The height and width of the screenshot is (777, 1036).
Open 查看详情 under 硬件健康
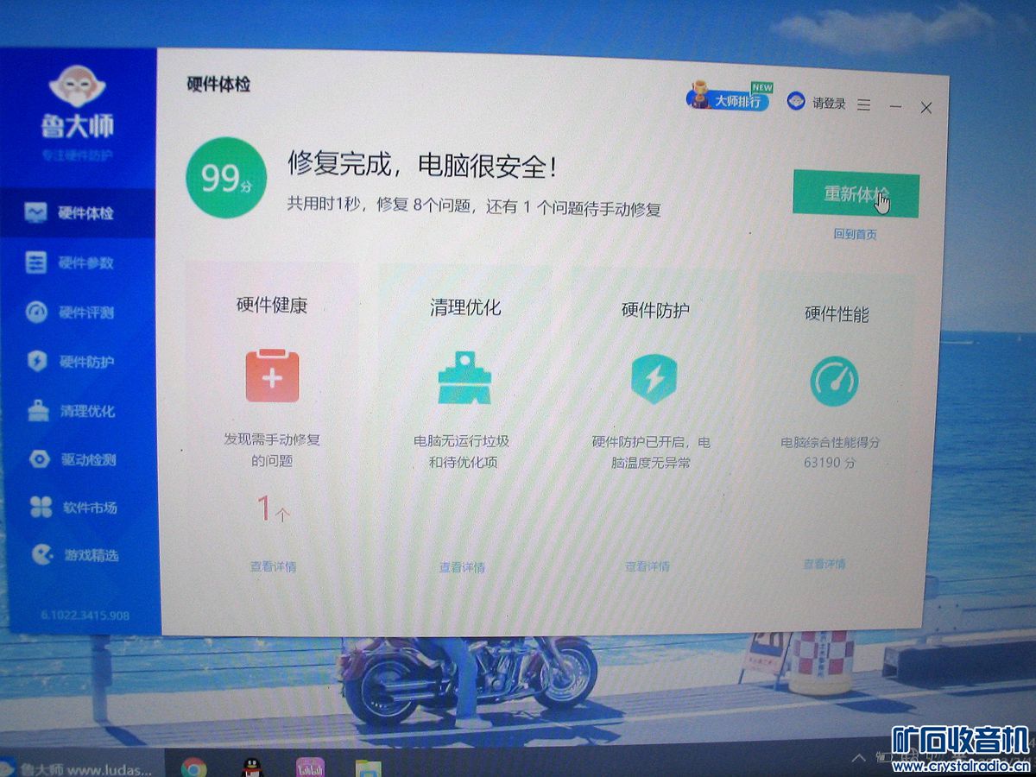[x=273, y=566]
